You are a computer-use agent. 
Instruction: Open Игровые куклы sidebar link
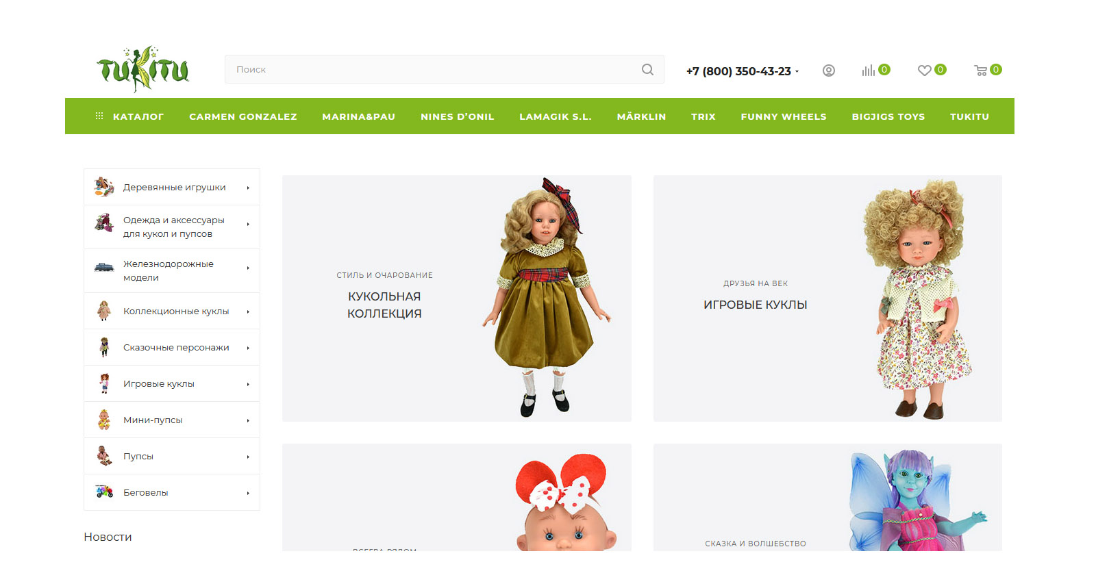tap(159, 383)
